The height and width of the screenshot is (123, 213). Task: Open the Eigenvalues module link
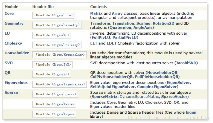[16, 83]
